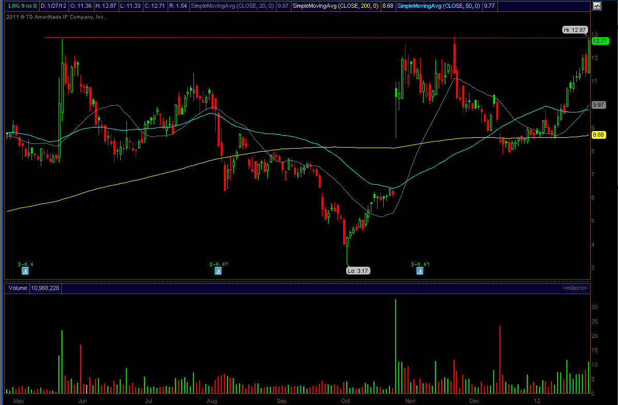618x405 pixels.
Task: Click the '15' label on volume axis
Action: [x=594, y=351]
